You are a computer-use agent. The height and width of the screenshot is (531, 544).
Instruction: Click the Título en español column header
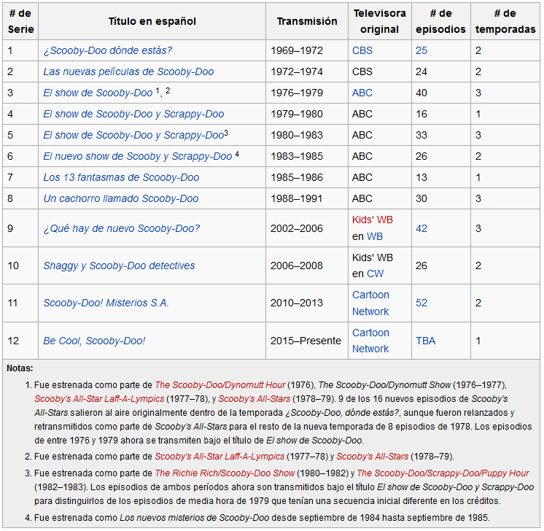click(152, 22)
